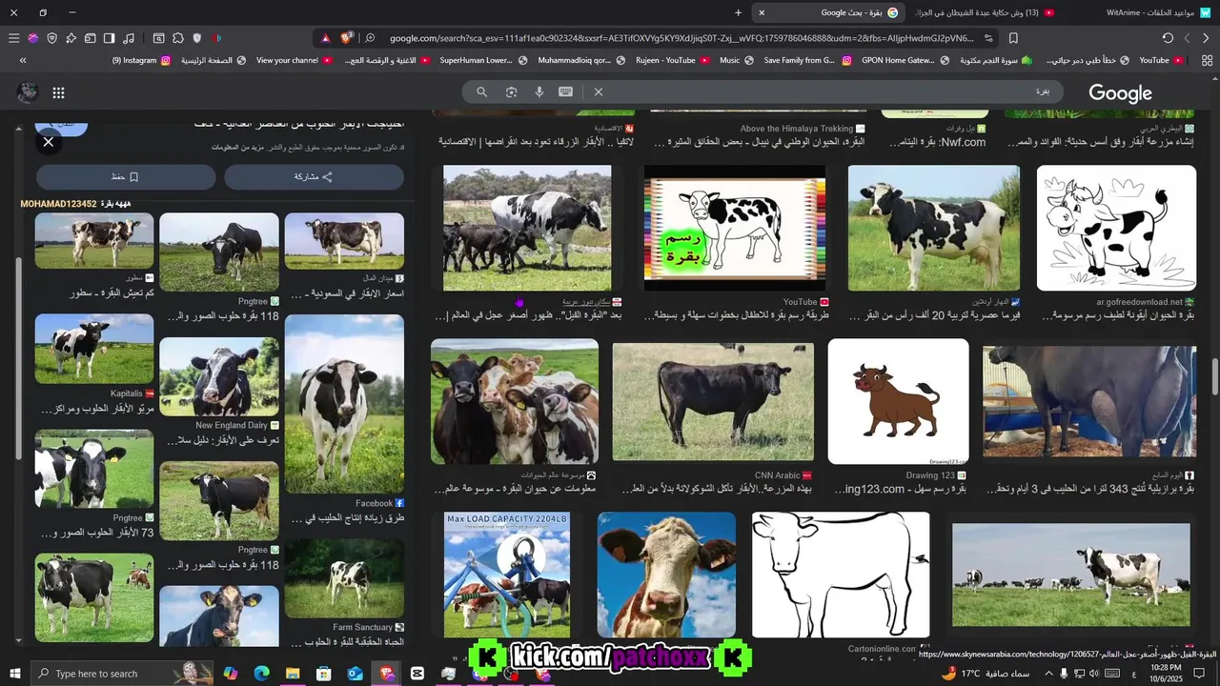The width and height of the screenshot is (1220, 686).
Task: Open the on-screen keyboard icon in search box
Action: [x=566, y=91]
